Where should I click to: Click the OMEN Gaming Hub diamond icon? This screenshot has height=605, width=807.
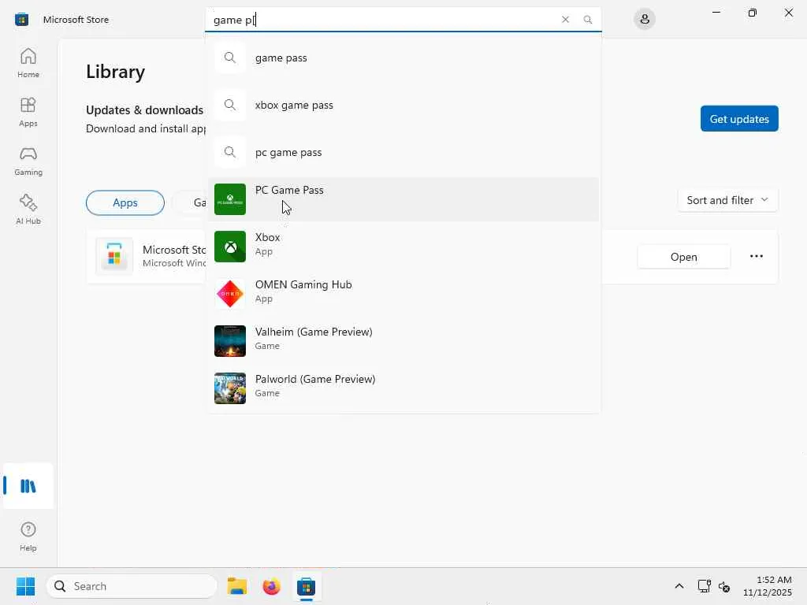230,294
